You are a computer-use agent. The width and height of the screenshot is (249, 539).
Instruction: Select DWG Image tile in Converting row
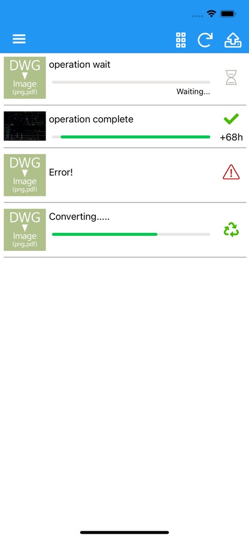[x=25, y=229]
